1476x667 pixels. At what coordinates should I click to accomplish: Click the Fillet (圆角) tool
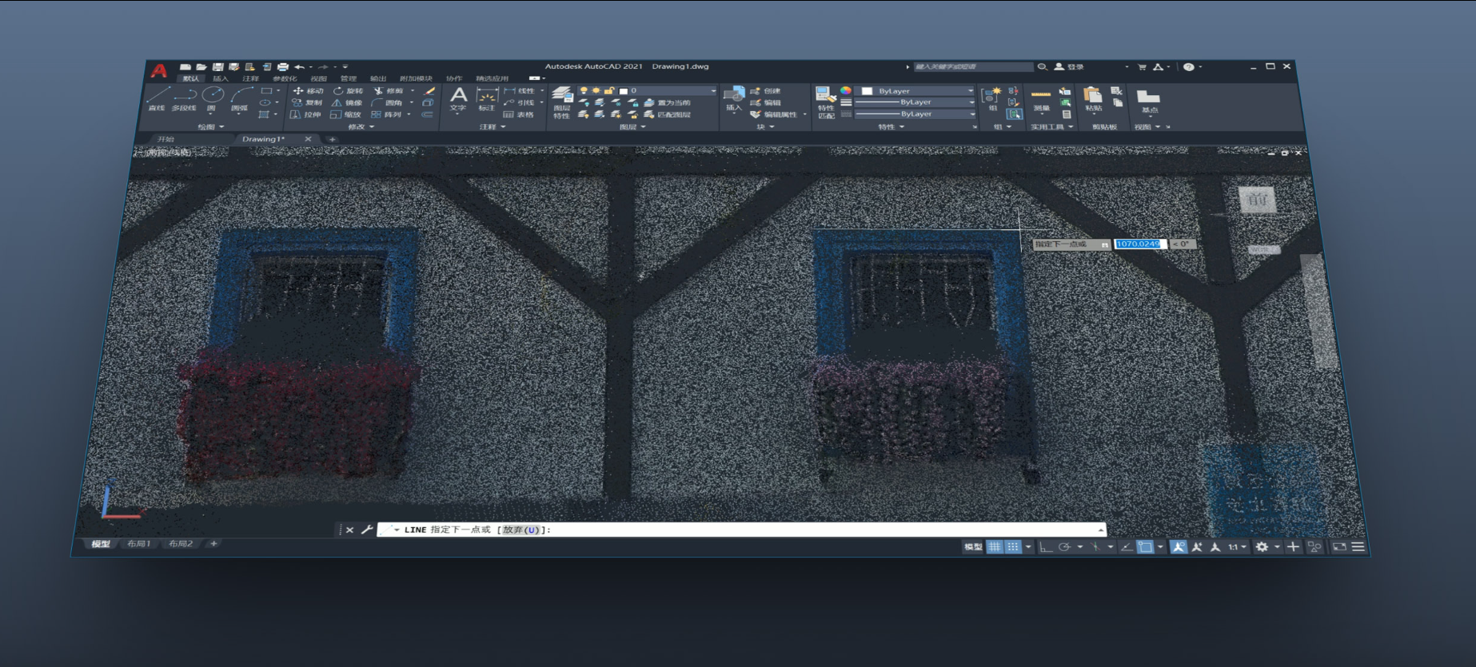pos(388,103)
